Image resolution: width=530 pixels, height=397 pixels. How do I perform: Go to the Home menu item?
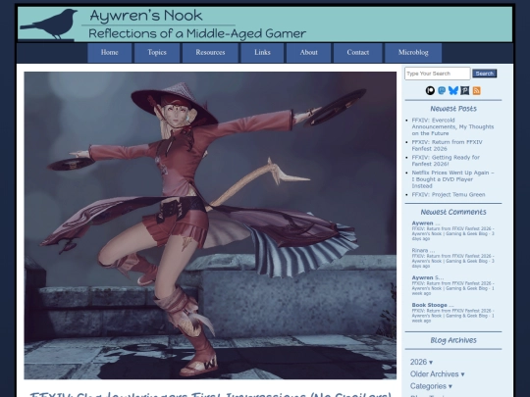[x=110, y=53]
